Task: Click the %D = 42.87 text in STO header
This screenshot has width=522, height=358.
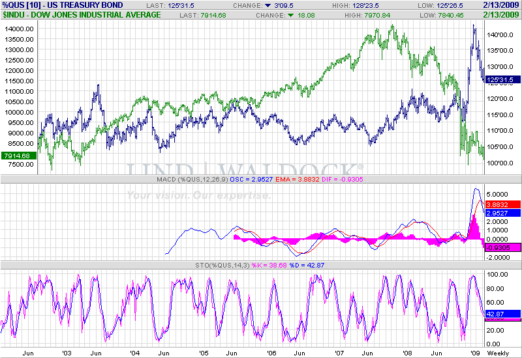Action: [307, 266]
